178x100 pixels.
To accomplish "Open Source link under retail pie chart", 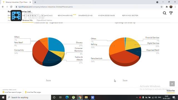I will [48, 80].
